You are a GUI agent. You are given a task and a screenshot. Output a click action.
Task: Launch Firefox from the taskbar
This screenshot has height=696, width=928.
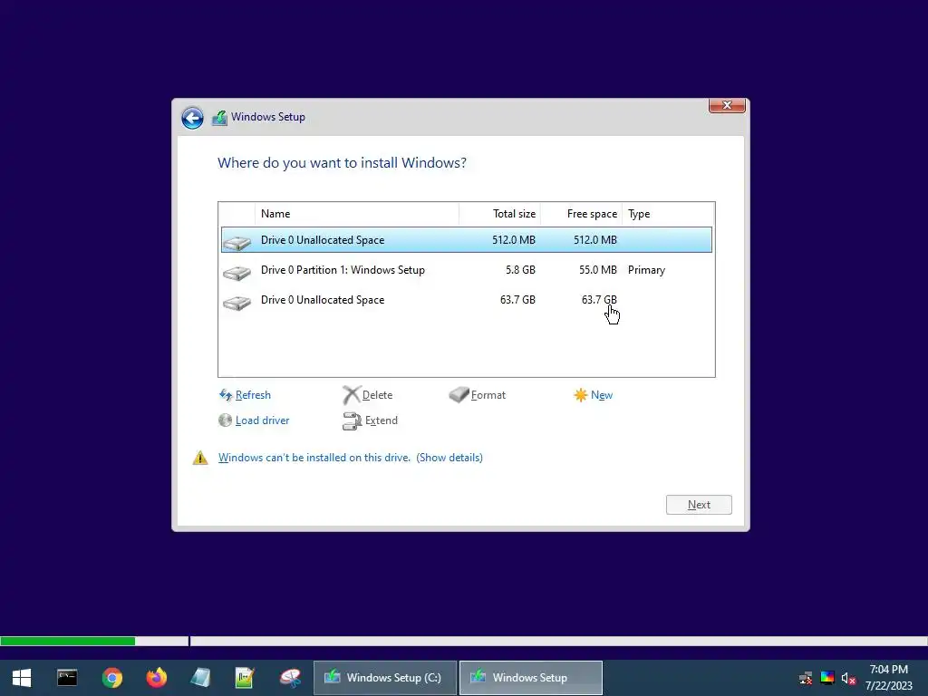(157, 678)
